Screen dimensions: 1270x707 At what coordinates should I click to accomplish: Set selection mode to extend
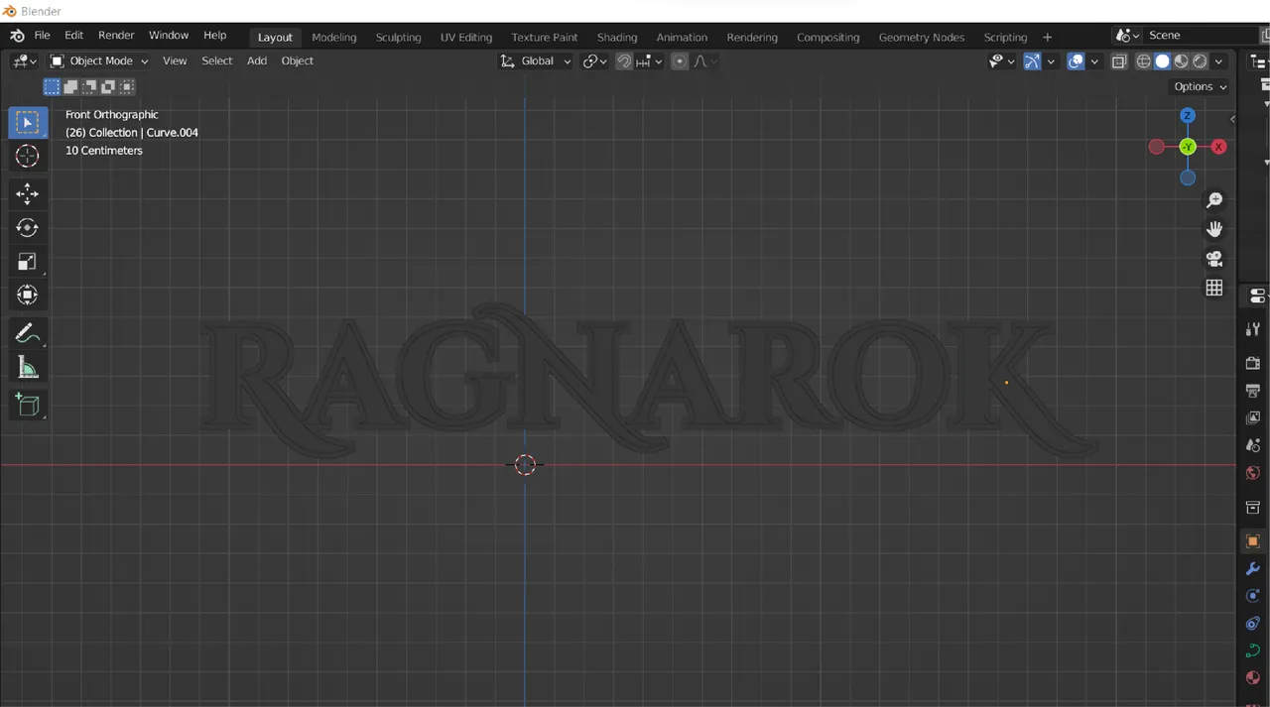pyautogui.click(x=70, y=87)
